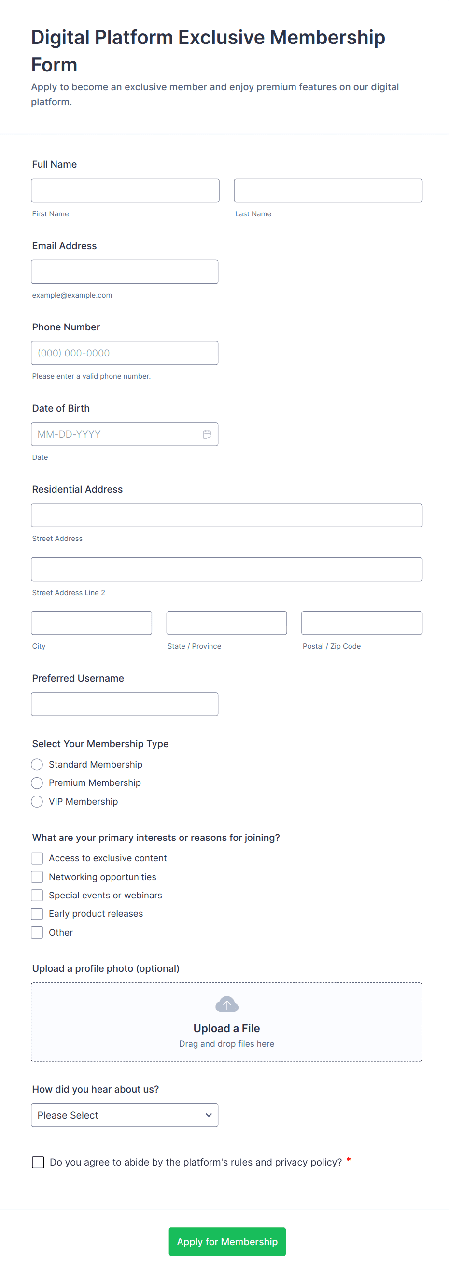Click the Email Address field
Image resolution: width=449 pixels, height=1280 pixels.
pyautogui.click(x=125, y=272)
